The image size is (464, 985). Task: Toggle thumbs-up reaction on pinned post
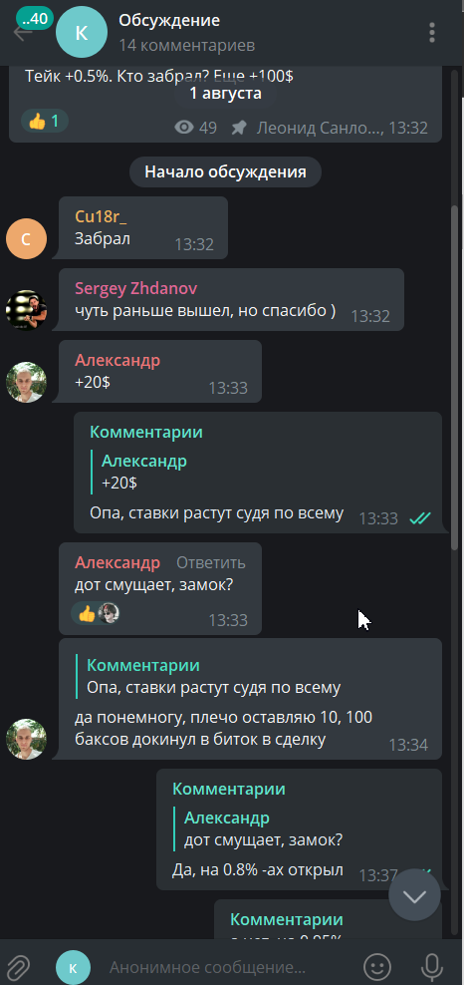44,121
